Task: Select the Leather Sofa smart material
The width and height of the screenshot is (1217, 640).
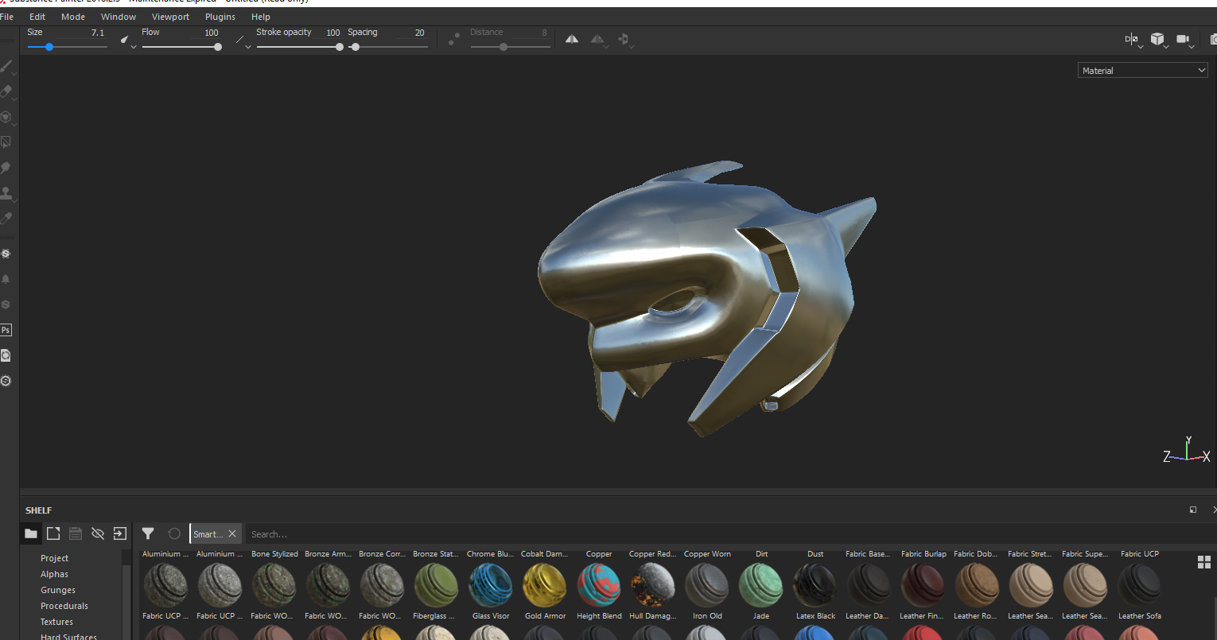Action: [1140, 591]
